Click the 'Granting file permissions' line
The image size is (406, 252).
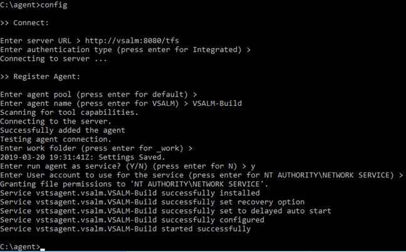pyautogui.click(x=134, y=184)
